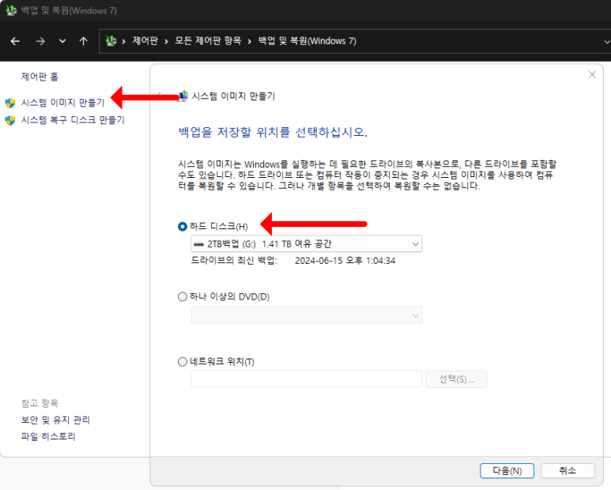Select 하드 디스크(H) radio button
The width and height of the screenshot is (611, 490).
point(183,226)
